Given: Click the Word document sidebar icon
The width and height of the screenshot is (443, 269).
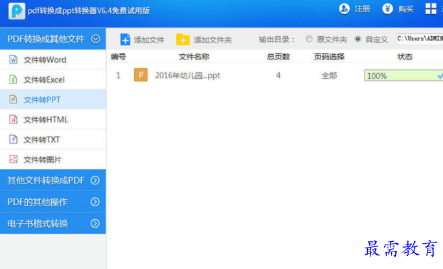Looking at the screenshot, I should 14,59.
